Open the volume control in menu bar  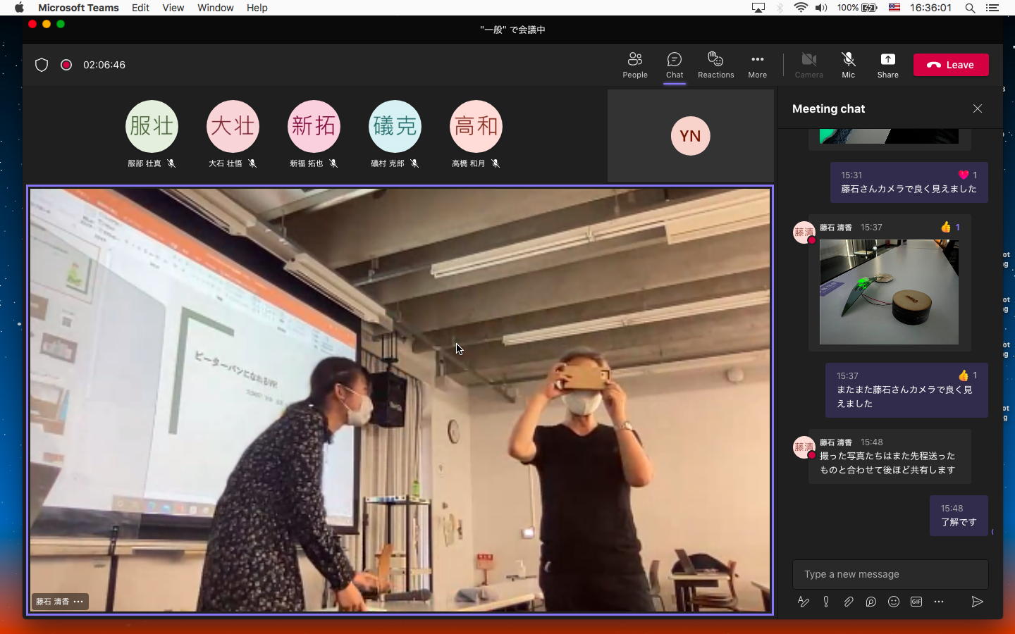(x=821, y=8)
